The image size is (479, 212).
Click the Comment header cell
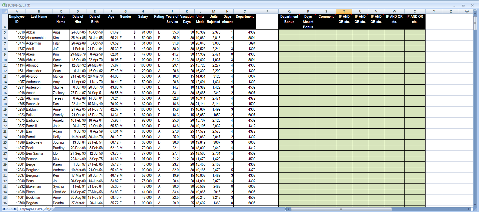coord(326,22)
